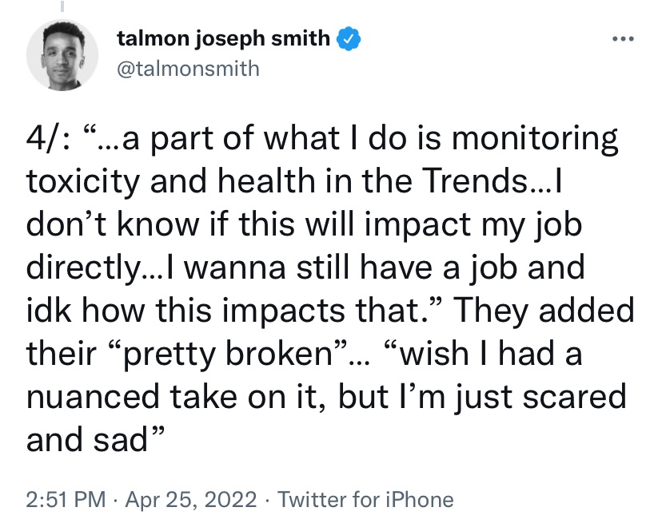Click the 2:51 PM timestamp
This screenshot has height=531, width=662.
coord(66,499)
